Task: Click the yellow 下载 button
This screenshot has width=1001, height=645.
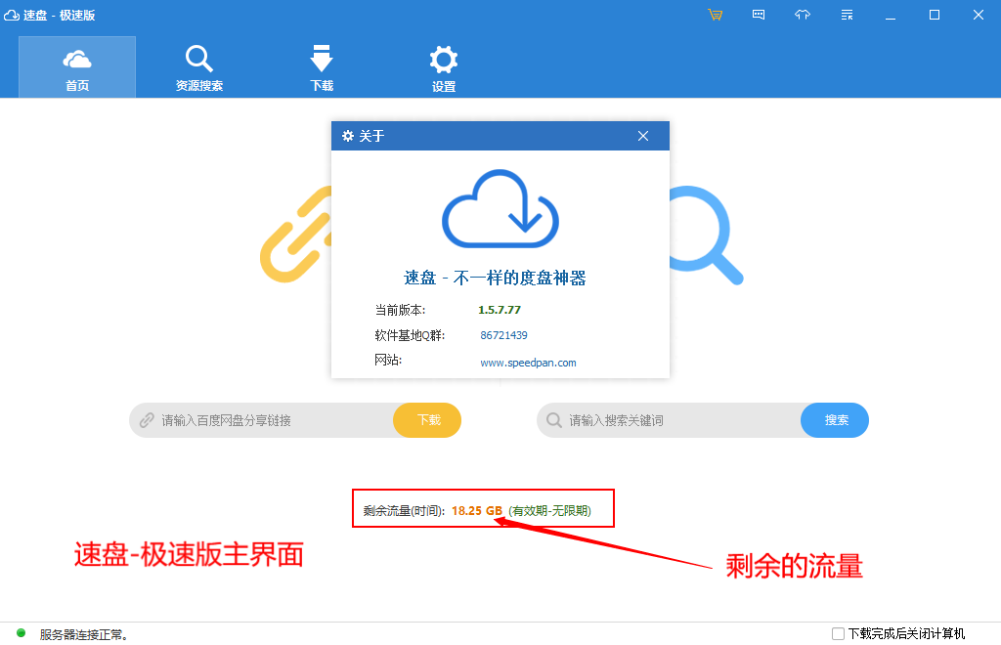Action: click(427, 420)
